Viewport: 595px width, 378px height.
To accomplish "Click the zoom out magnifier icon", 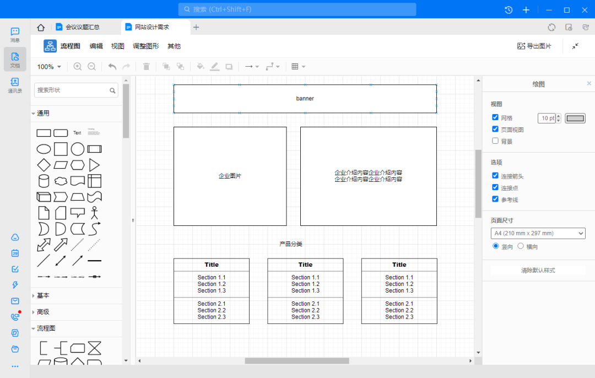I will (x=91, y=67).
